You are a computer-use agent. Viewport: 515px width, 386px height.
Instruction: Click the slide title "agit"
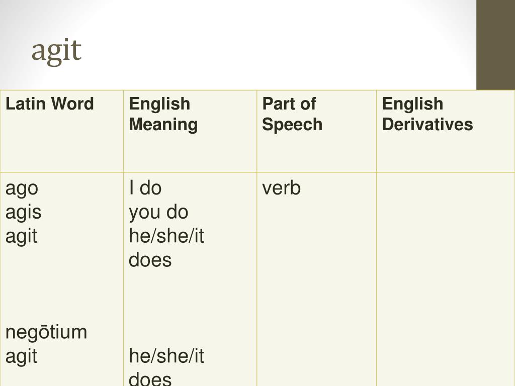pos(56,51)
